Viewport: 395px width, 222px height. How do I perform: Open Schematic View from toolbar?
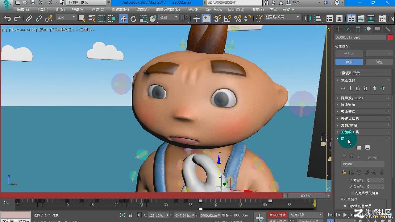pyautogui.click(x=371, y=19)
